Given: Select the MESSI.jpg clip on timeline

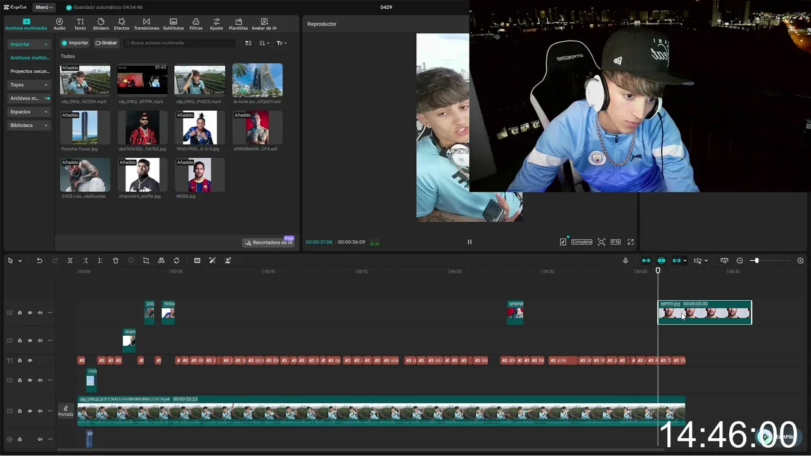Looking at the screenshot, I should click(x=705, y=312).
